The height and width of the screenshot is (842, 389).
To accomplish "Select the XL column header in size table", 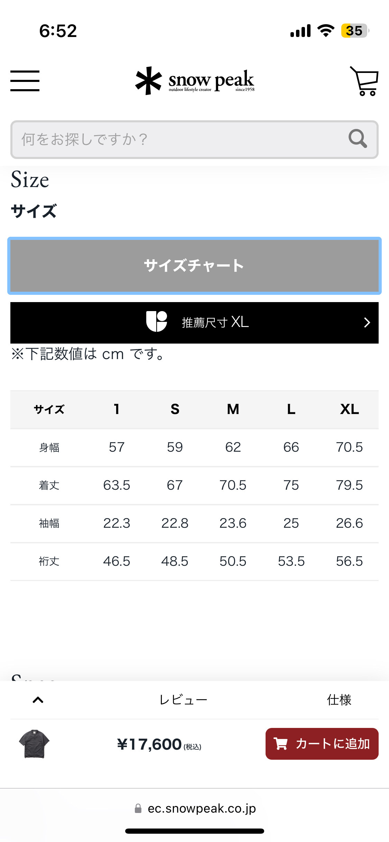I will [350, 409].
